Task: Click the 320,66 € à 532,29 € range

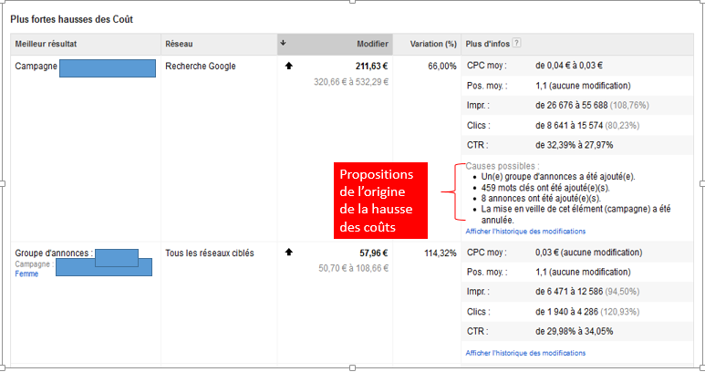Action: coord(351,82)
